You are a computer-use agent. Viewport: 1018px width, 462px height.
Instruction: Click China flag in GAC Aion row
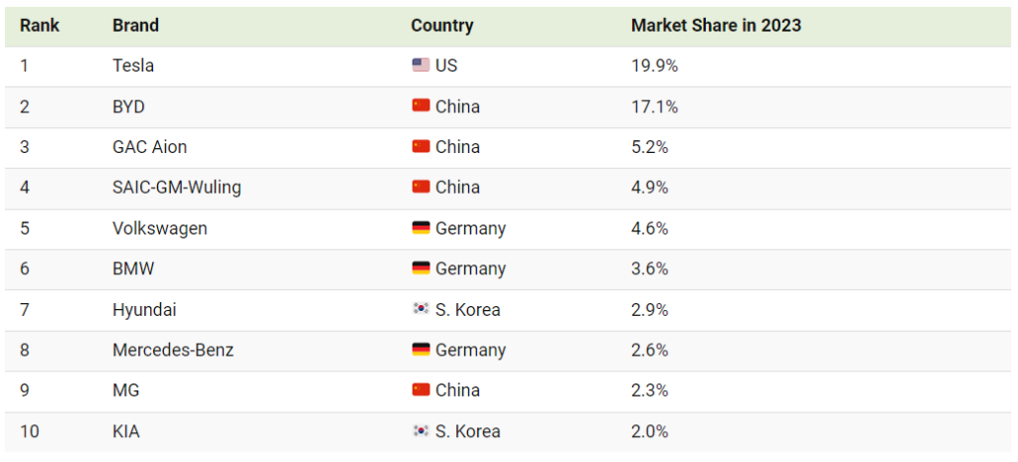point(421,147)
